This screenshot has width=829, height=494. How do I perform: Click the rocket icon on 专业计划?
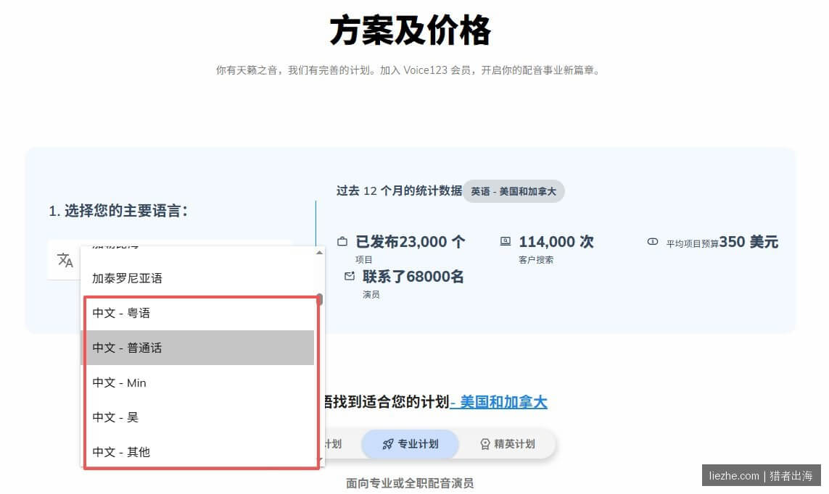point(387,445)
